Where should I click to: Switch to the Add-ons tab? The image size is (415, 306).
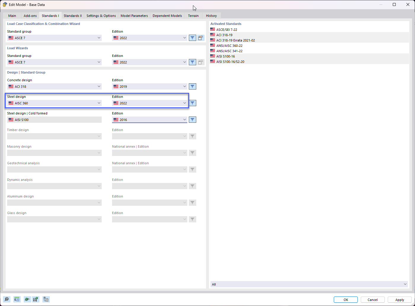(x=30, y=16)
